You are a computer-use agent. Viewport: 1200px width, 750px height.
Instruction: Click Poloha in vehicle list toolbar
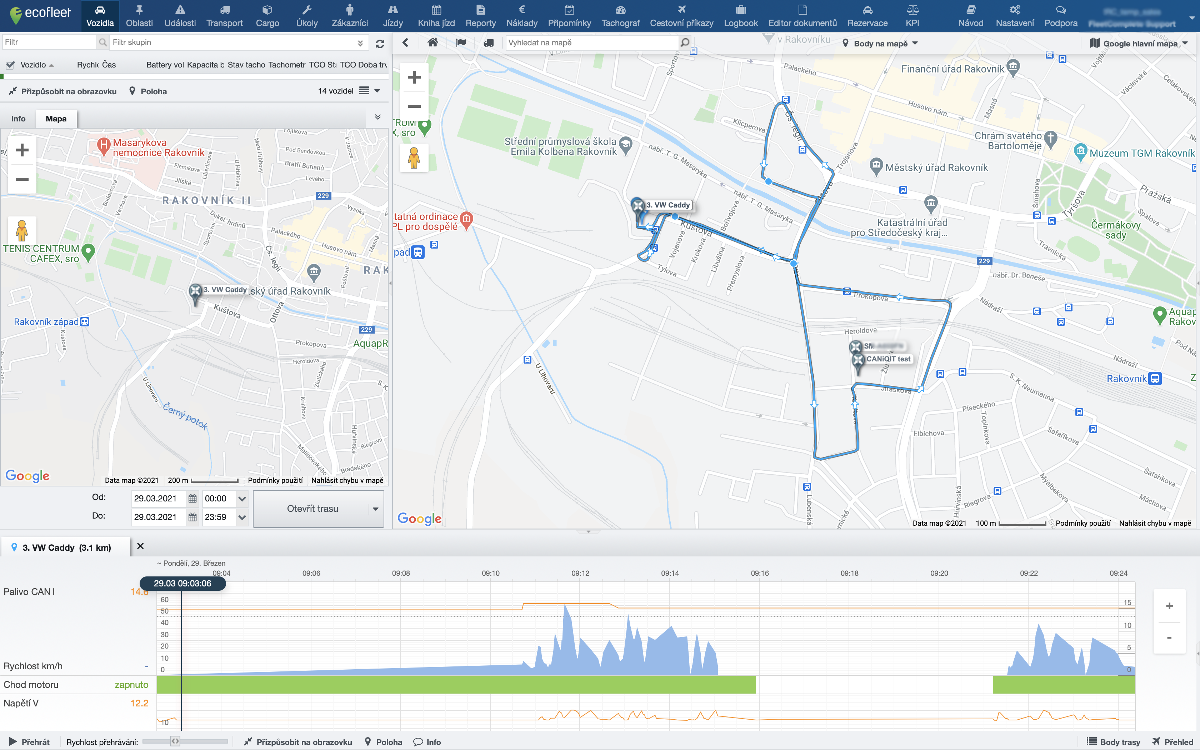pos(148,91)
